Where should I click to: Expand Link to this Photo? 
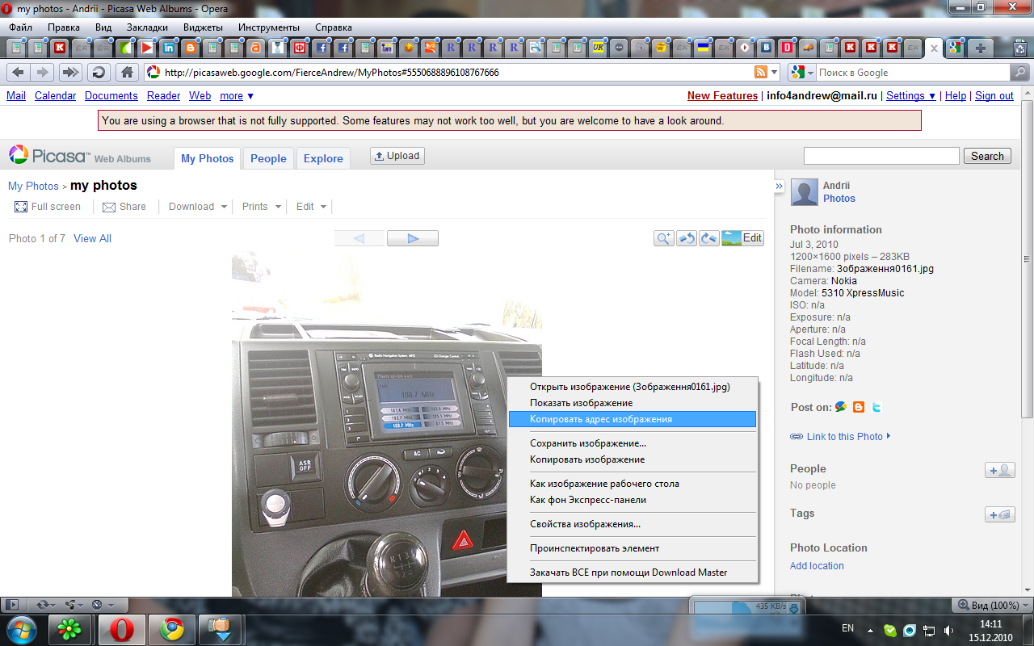point(841,437)
